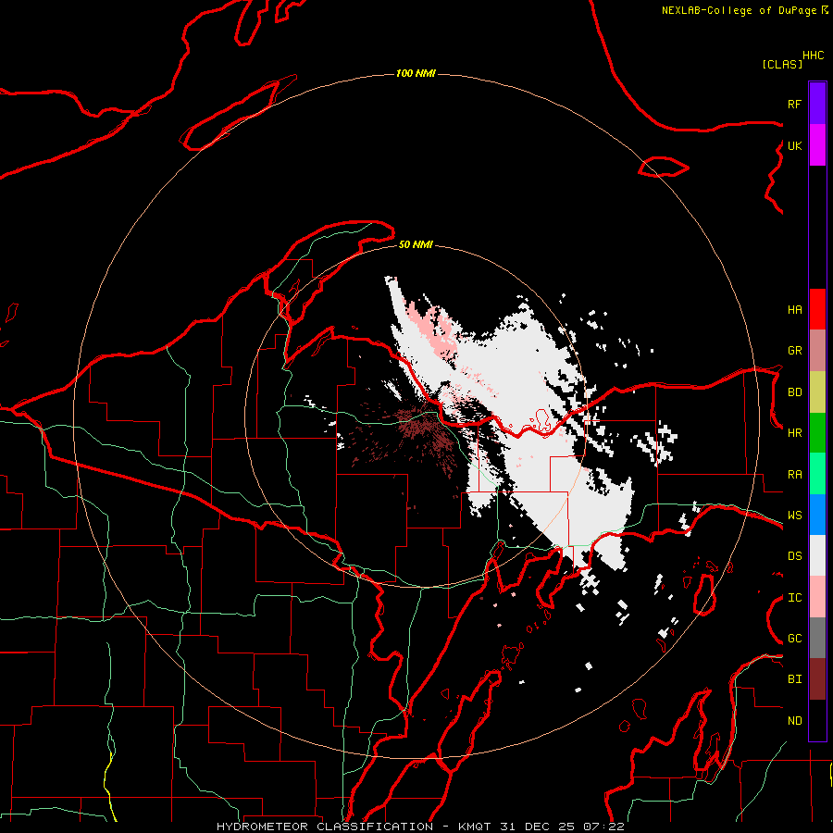
Task: Click the WS legend label text
Action: tap(794, 516)
